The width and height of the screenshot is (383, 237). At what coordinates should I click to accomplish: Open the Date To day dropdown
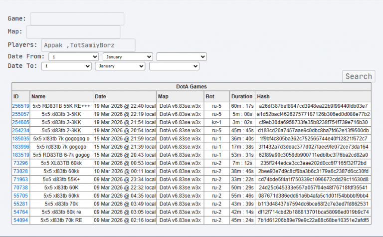(66, 66)
